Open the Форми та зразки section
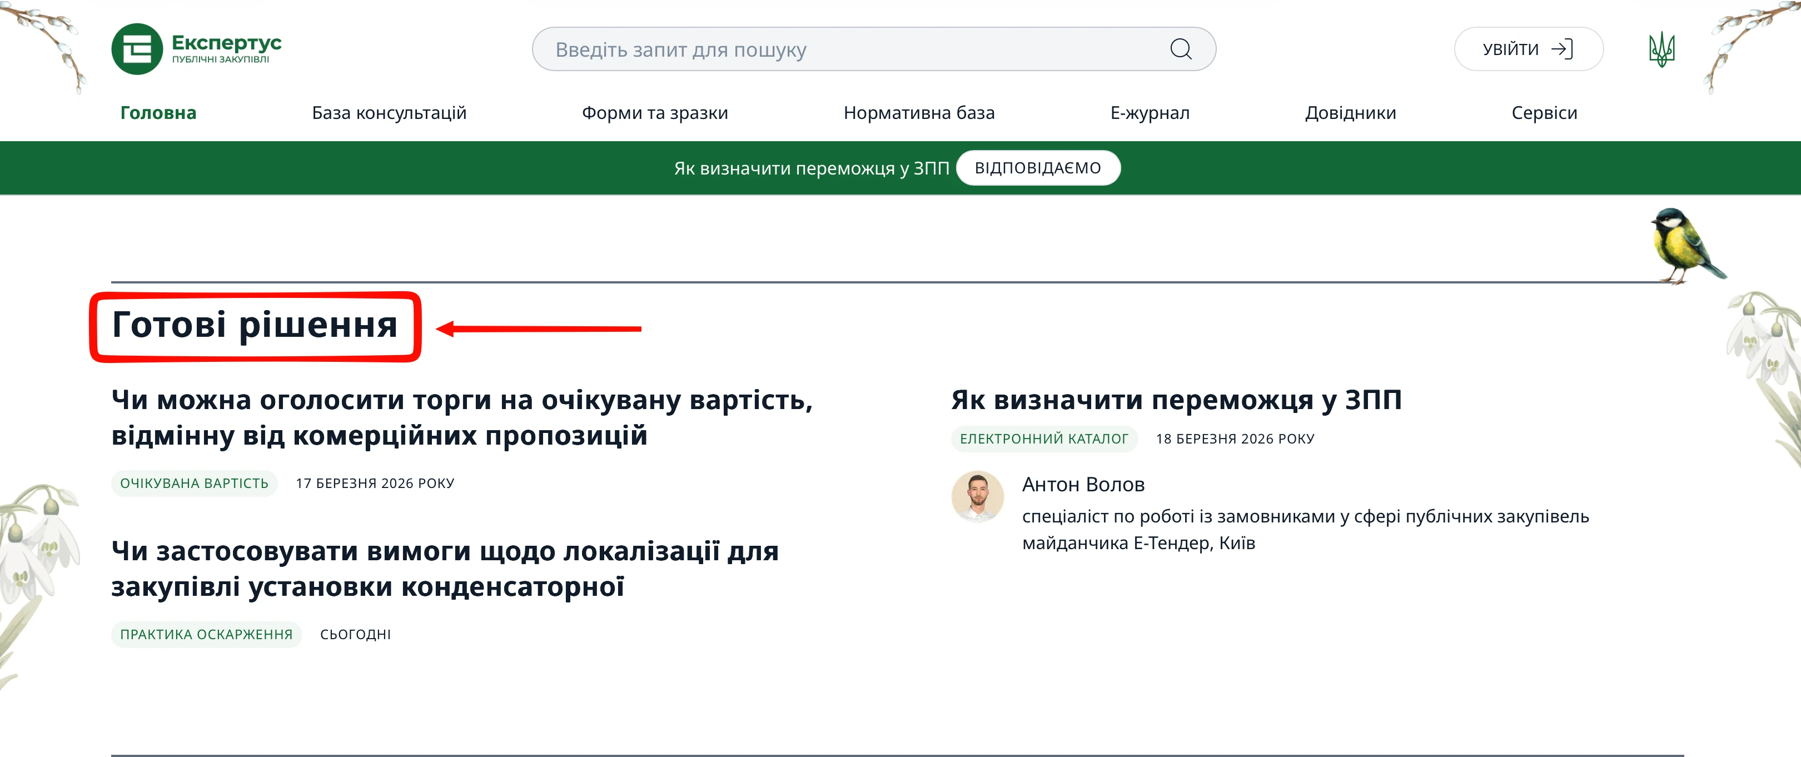 pos(656,112)
